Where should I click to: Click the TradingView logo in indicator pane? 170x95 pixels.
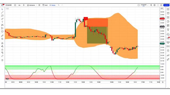7,79
